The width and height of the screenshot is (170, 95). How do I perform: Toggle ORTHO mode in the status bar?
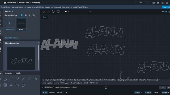156,92
